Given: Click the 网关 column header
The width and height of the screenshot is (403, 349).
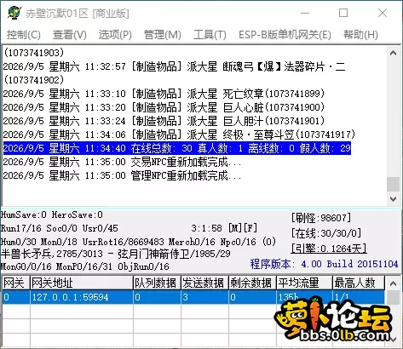Looking at the screenshot, I should pos(16,283).
